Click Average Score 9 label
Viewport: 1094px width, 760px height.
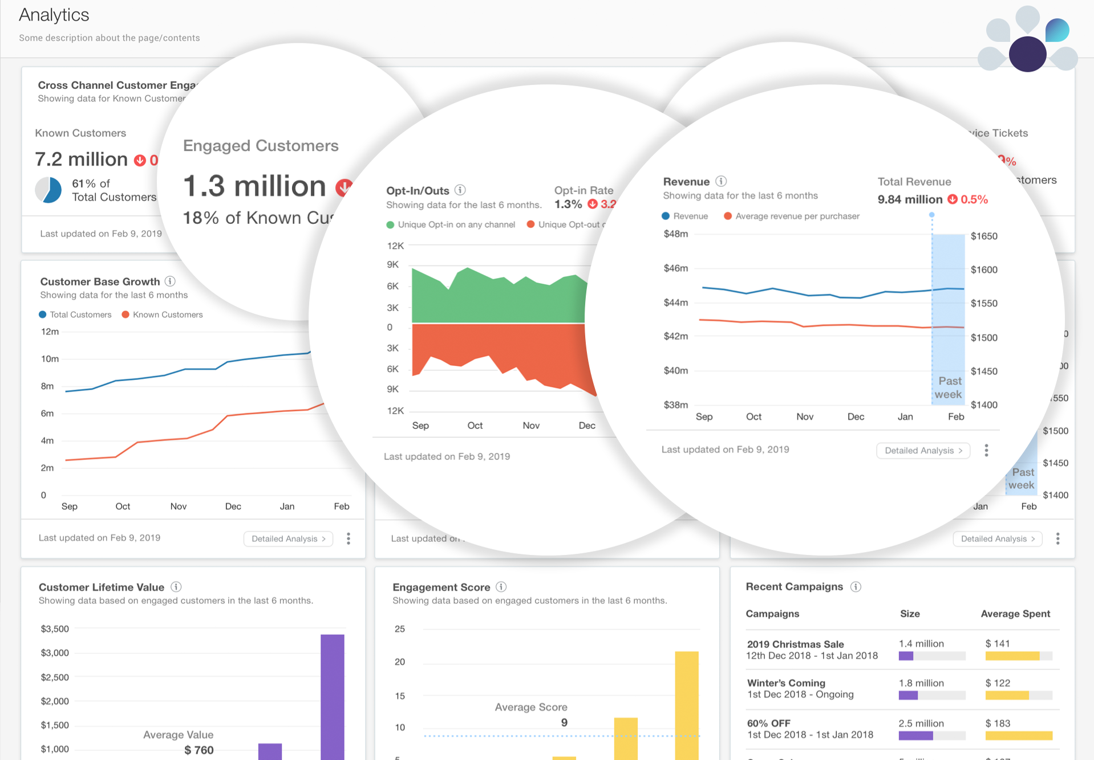tap(531, 714)
